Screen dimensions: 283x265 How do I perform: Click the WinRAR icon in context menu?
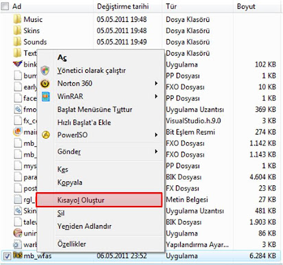tap(46, 97)
